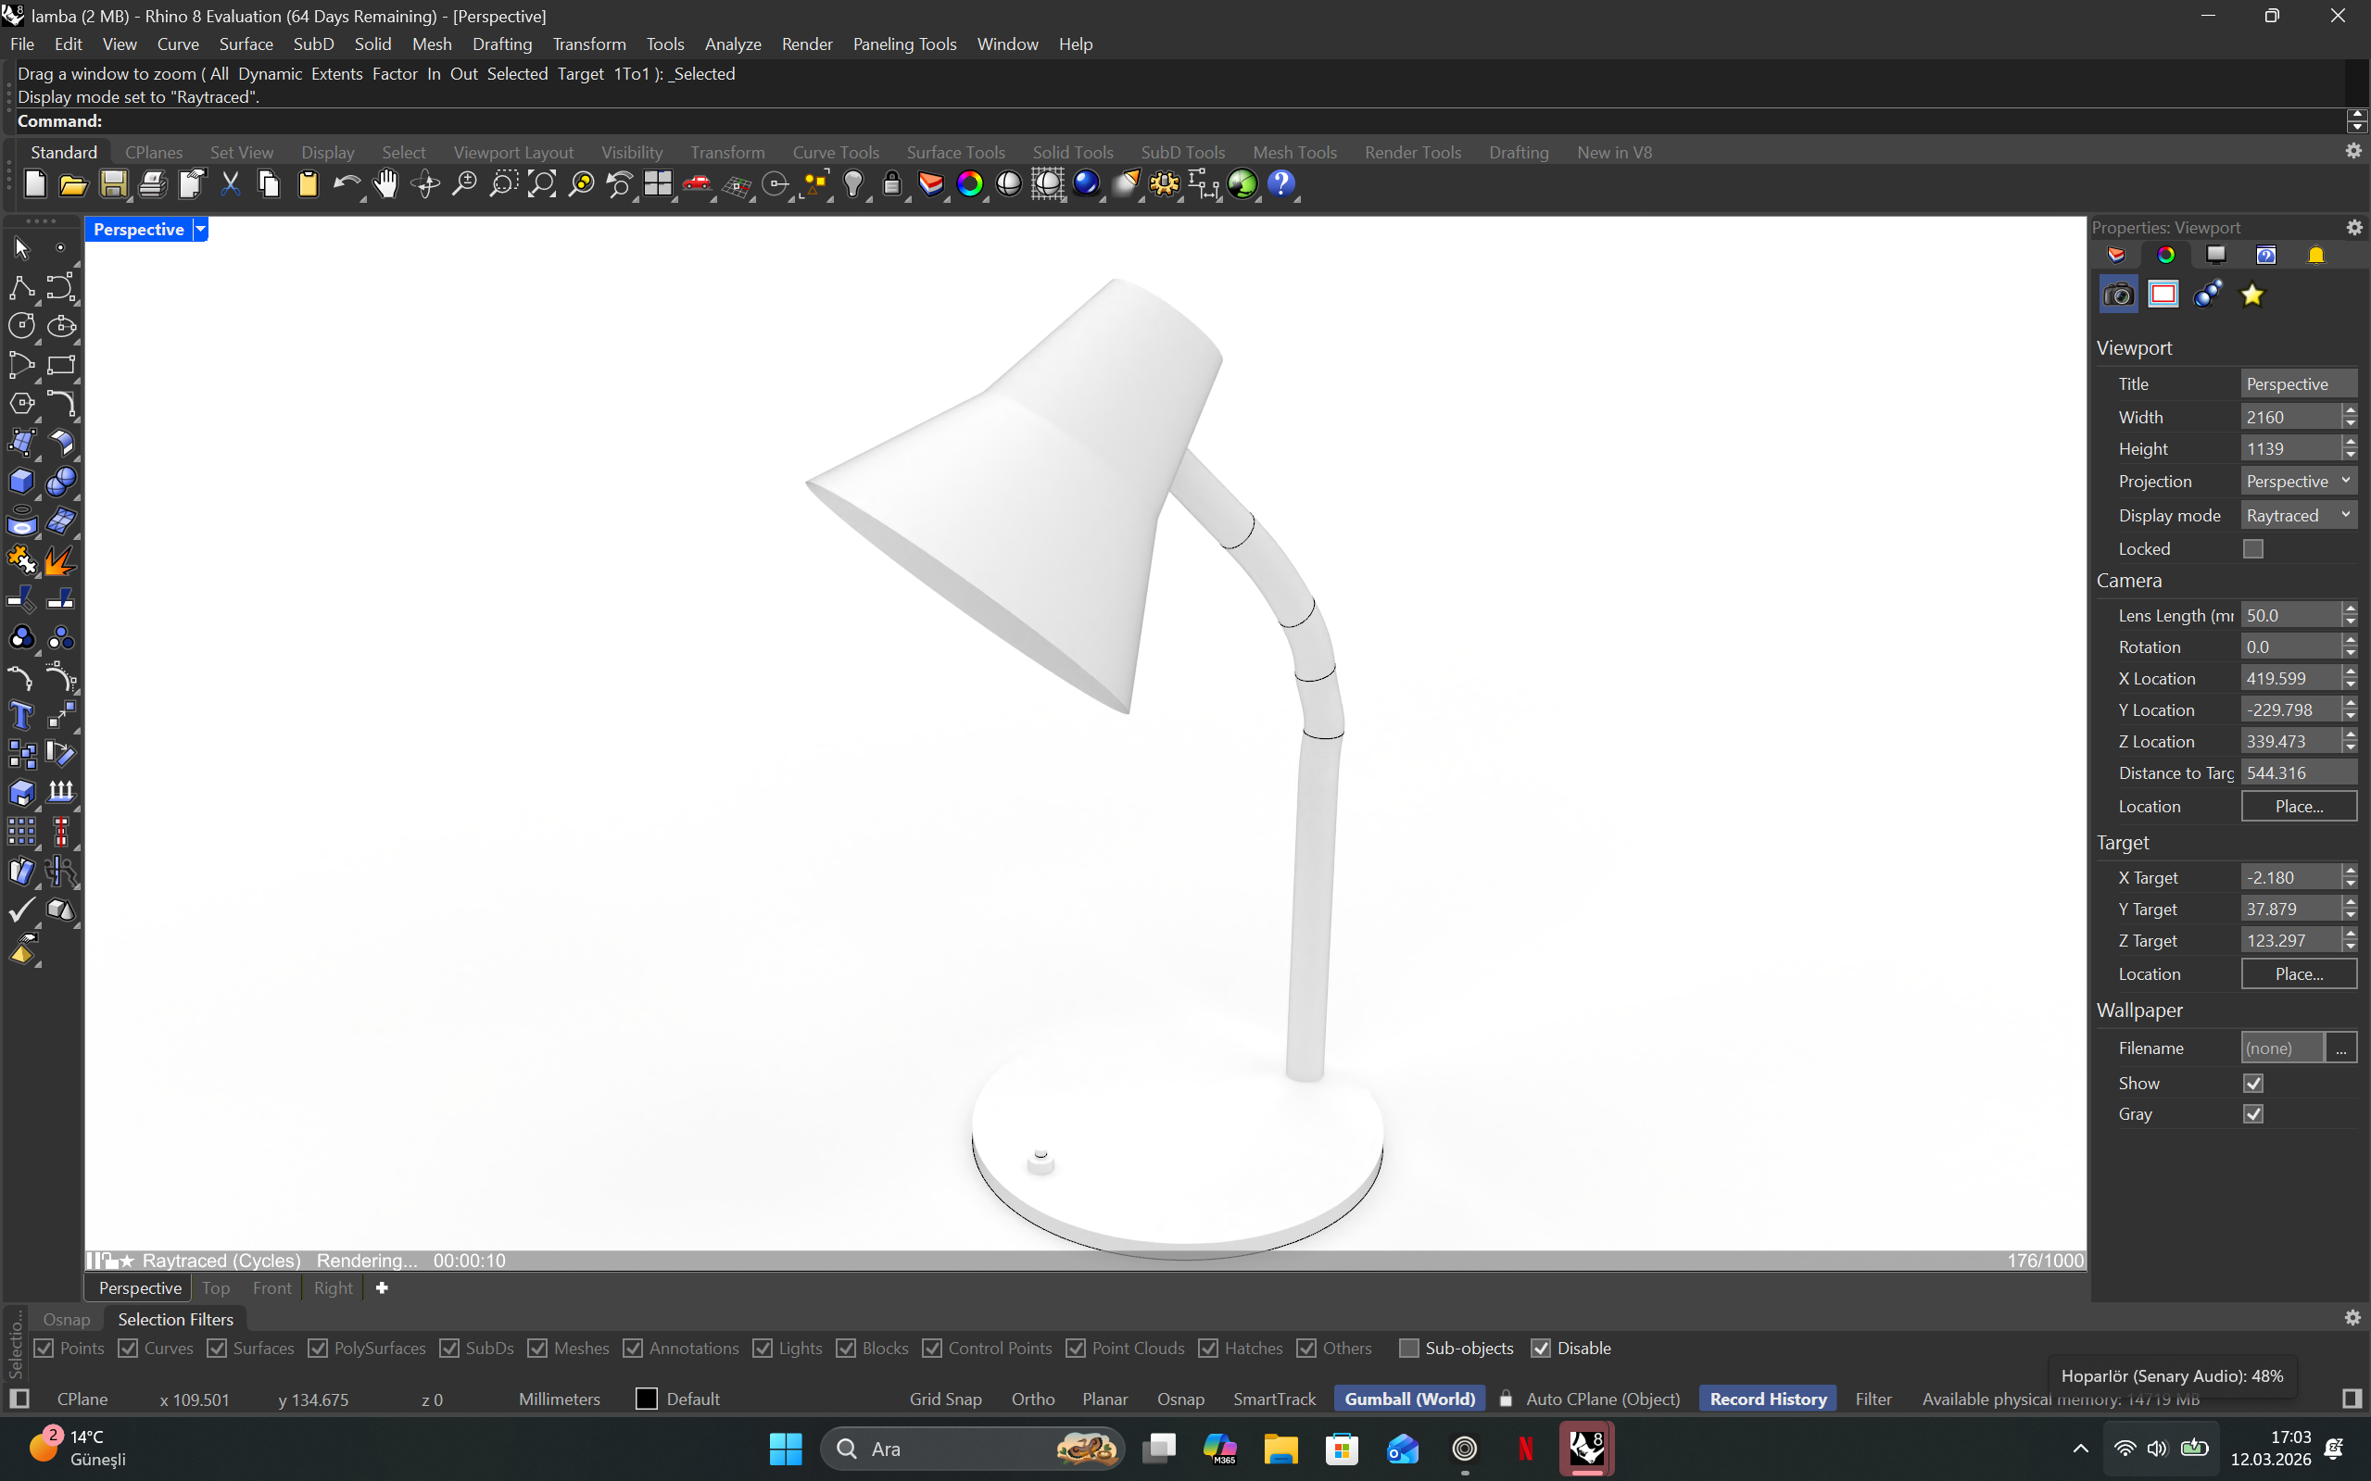Image resolution: width=2371 pixels, height=1481 pixels.
Task: Select the Text tool in left sidebar
Action: (x=21, y=716)
